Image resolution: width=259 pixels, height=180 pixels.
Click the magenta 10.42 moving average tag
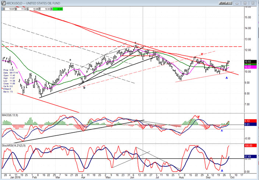coord(251,67)
